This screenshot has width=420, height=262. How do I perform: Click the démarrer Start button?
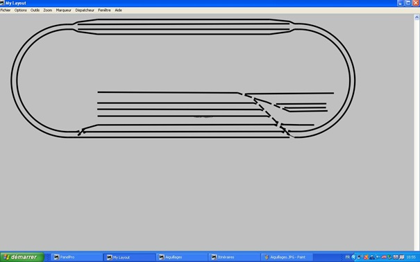tap(22, 257)
